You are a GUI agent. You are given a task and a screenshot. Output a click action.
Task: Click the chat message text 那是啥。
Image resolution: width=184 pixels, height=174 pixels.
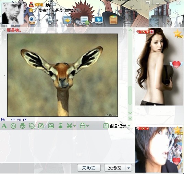click(14, 30)
